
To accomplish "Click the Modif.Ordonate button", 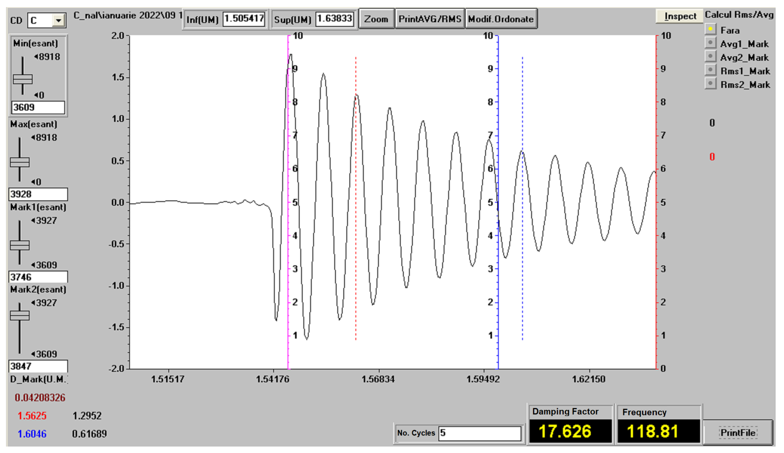I will click(x=501, y=19).
